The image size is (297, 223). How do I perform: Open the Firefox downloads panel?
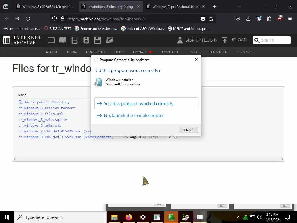coord(248,19)
